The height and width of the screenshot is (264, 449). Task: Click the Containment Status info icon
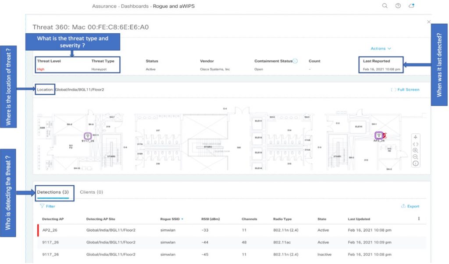295,61
